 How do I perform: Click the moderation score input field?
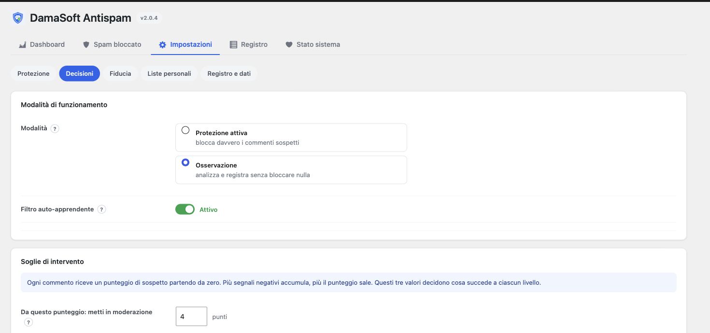point(191,317)
